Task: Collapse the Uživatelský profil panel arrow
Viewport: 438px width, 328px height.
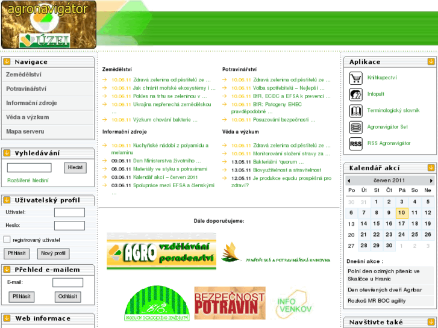Action: (7, 200)
